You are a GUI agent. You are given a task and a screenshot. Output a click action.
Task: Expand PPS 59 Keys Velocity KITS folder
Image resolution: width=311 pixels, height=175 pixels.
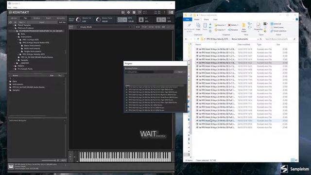pos(18,54)
